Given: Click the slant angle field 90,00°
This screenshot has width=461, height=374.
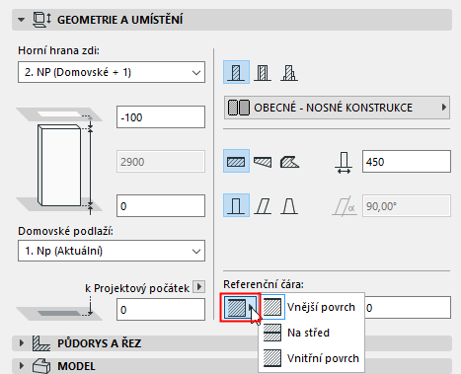Looking at the screenshot, I should point(407,206).
